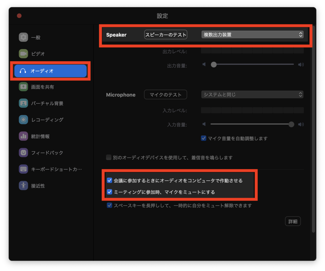This screenshot has width=325, height=271.
Task: Open the 詳細 (Advanced) settings
Action: [x=293, y=221]
